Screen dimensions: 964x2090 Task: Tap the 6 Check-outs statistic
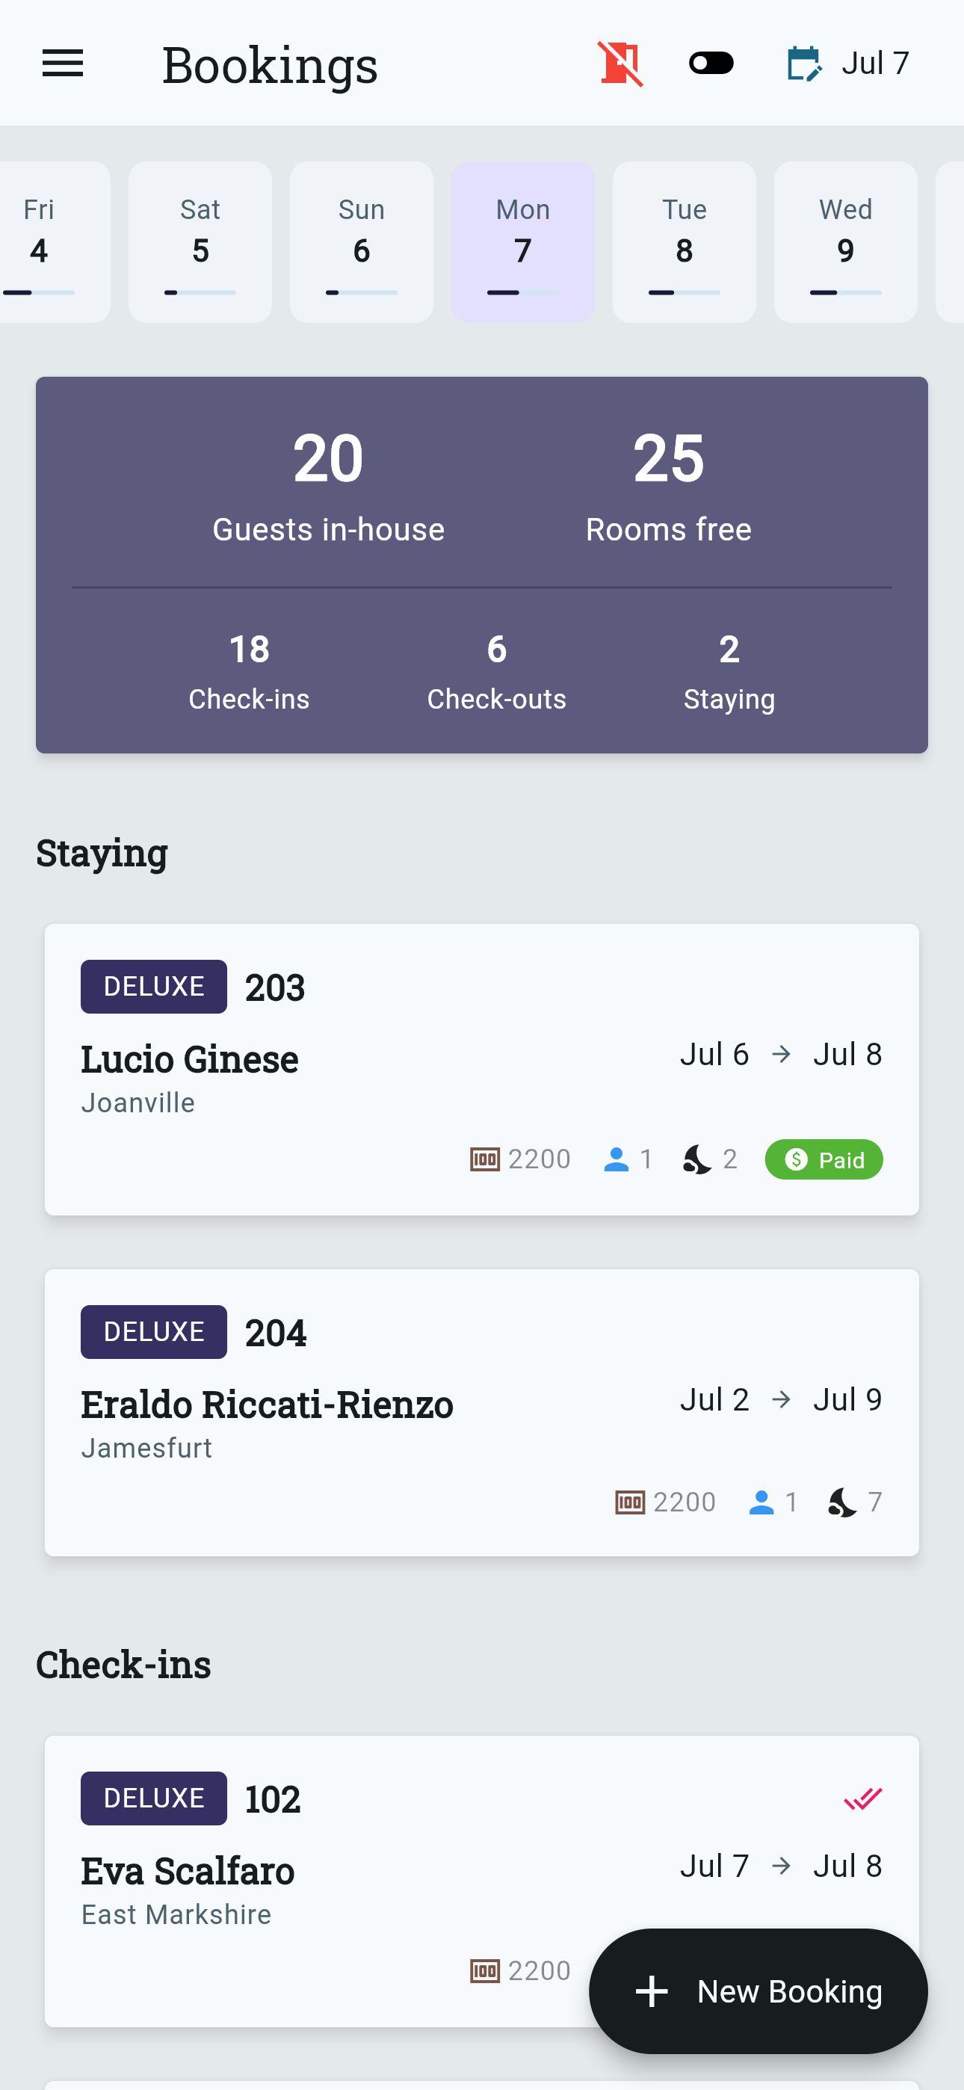pos(497,672)
